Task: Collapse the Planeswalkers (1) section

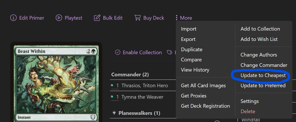Action: coord(139,113)
